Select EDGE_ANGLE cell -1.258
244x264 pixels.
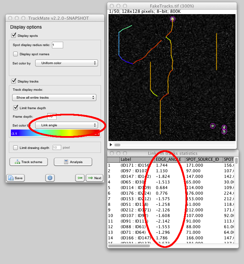(x=163, y=204)
